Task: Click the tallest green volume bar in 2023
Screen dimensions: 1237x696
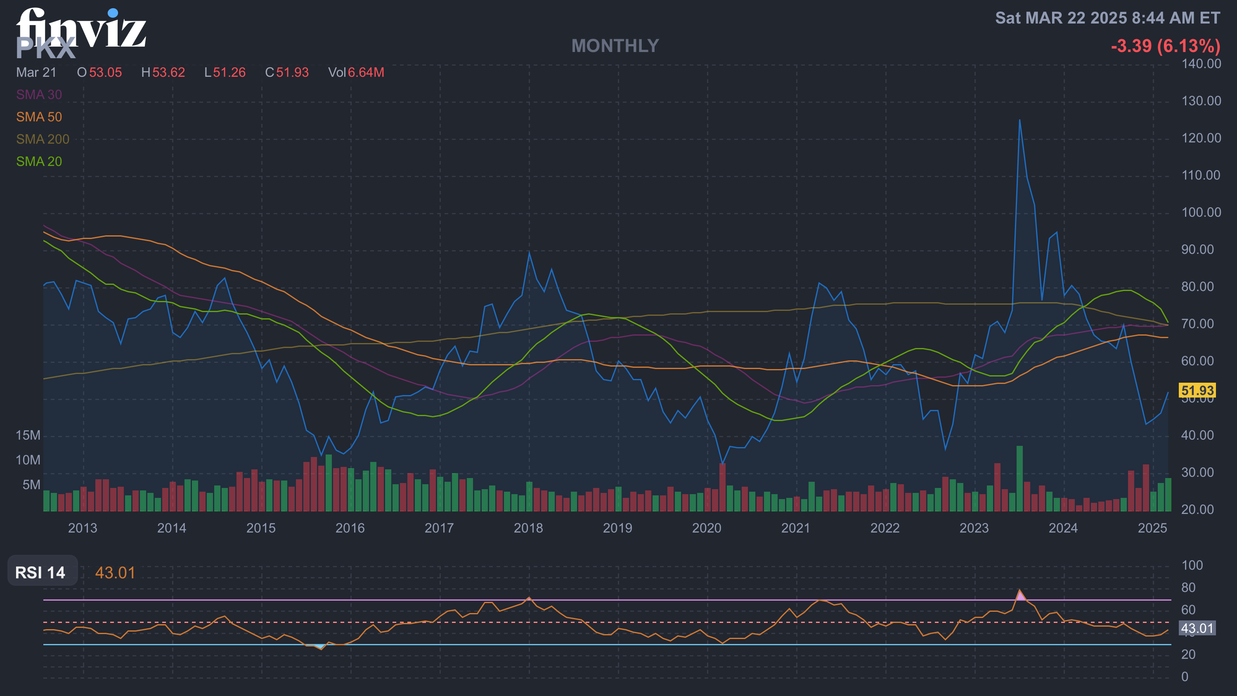Action: (1019, 478)
